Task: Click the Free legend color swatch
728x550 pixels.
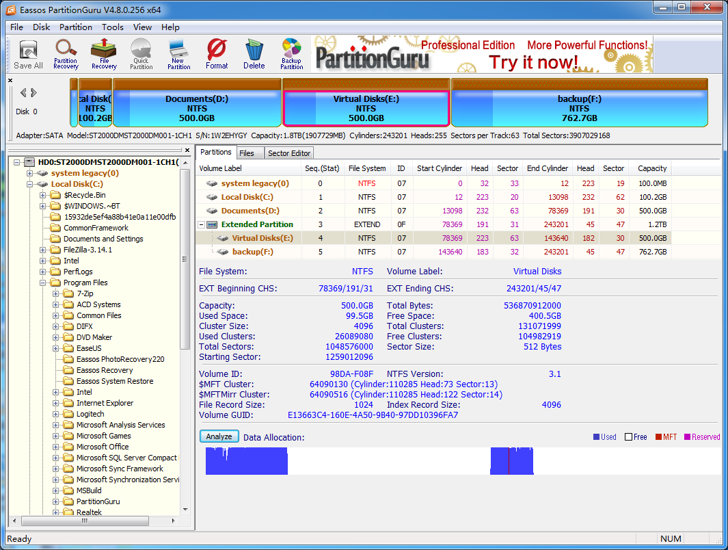Action: coord(629,437)
